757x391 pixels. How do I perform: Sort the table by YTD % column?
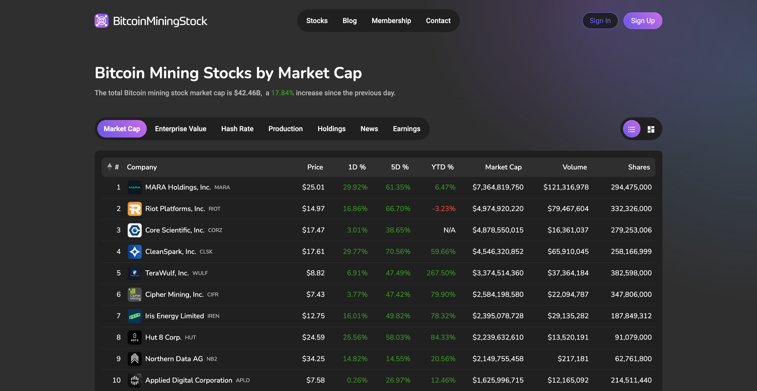[442, 167]
